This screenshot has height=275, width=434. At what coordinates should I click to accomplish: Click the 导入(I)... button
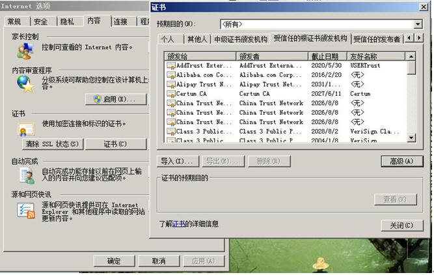(178, 162)
